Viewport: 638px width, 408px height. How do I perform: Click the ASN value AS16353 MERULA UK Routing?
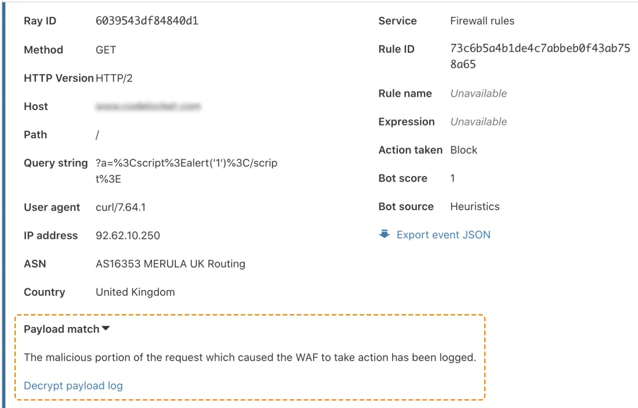coord(170,264)
